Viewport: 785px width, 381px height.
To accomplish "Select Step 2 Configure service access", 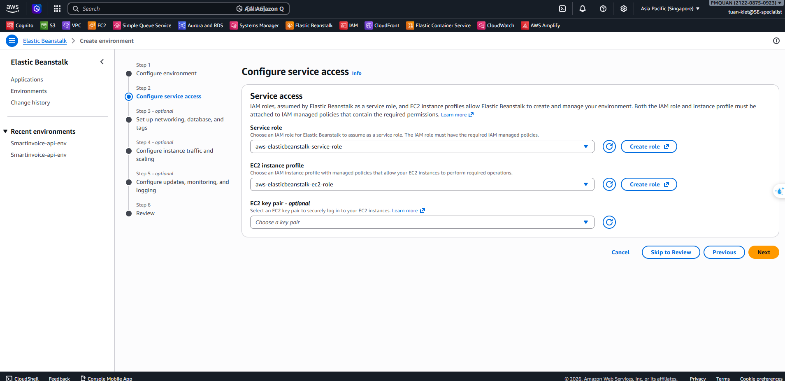I will pyautogui.click(x=169, y=96).
